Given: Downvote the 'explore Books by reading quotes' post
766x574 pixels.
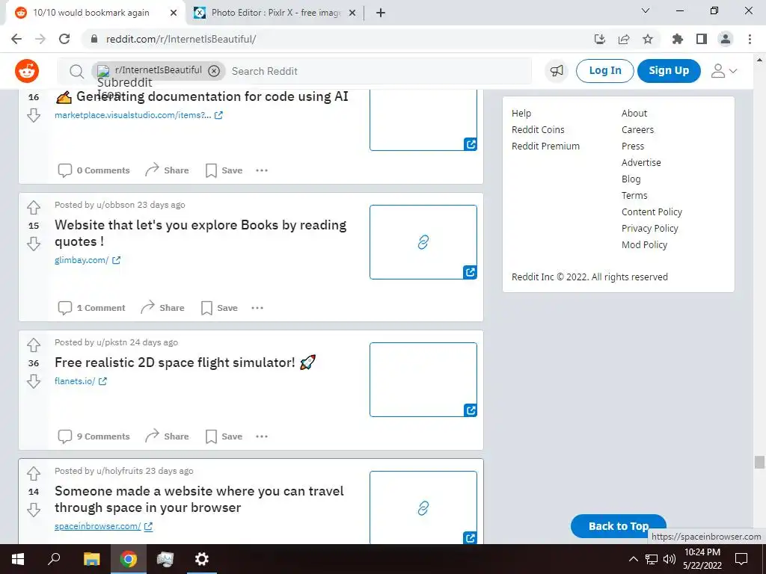Looking at the screenshot, I should pyautogui.click(x=34, y=244).
